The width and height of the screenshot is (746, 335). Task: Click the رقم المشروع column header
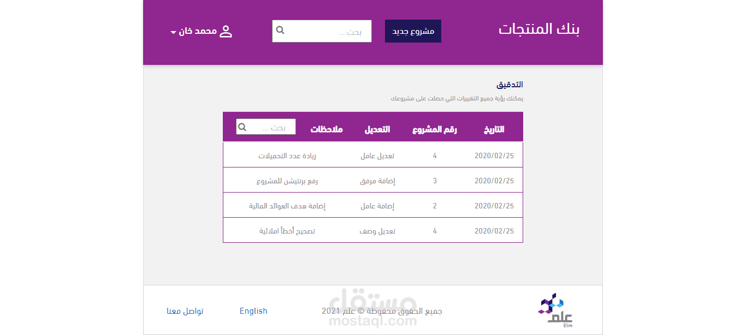pyautogui.click(x=435, y=129)
